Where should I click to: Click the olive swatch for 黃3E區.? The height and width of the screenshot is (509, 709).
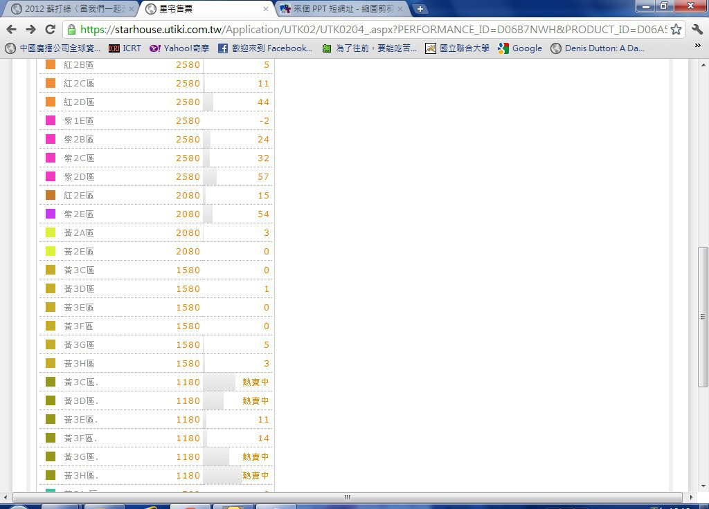51,419
